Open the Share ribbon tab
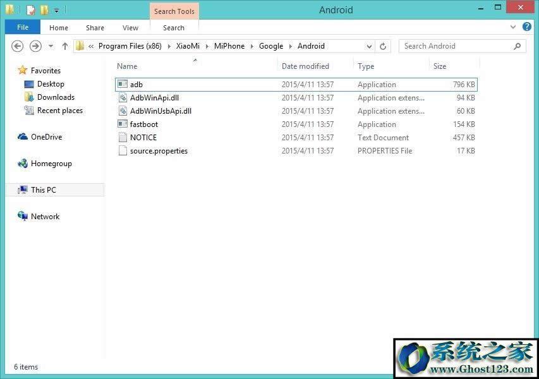 (x=95, y=28)
